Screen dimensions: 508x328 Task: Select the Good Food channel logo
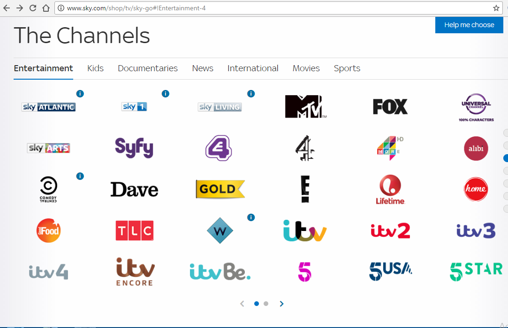click(49, 231)
